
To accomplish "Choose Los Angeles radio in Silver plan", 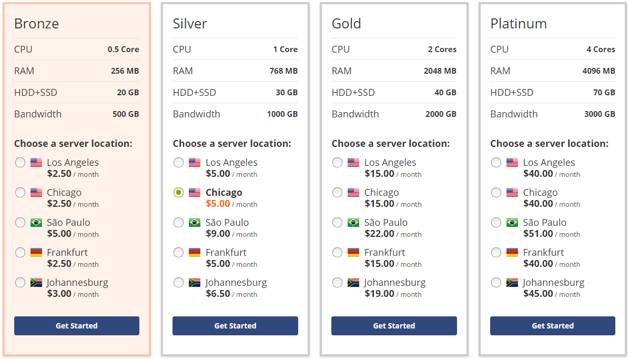I will pos(179,163).
